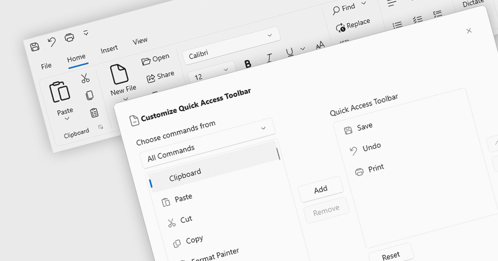Click the change case AA icon
498x261 pixels.
point(320,45)
